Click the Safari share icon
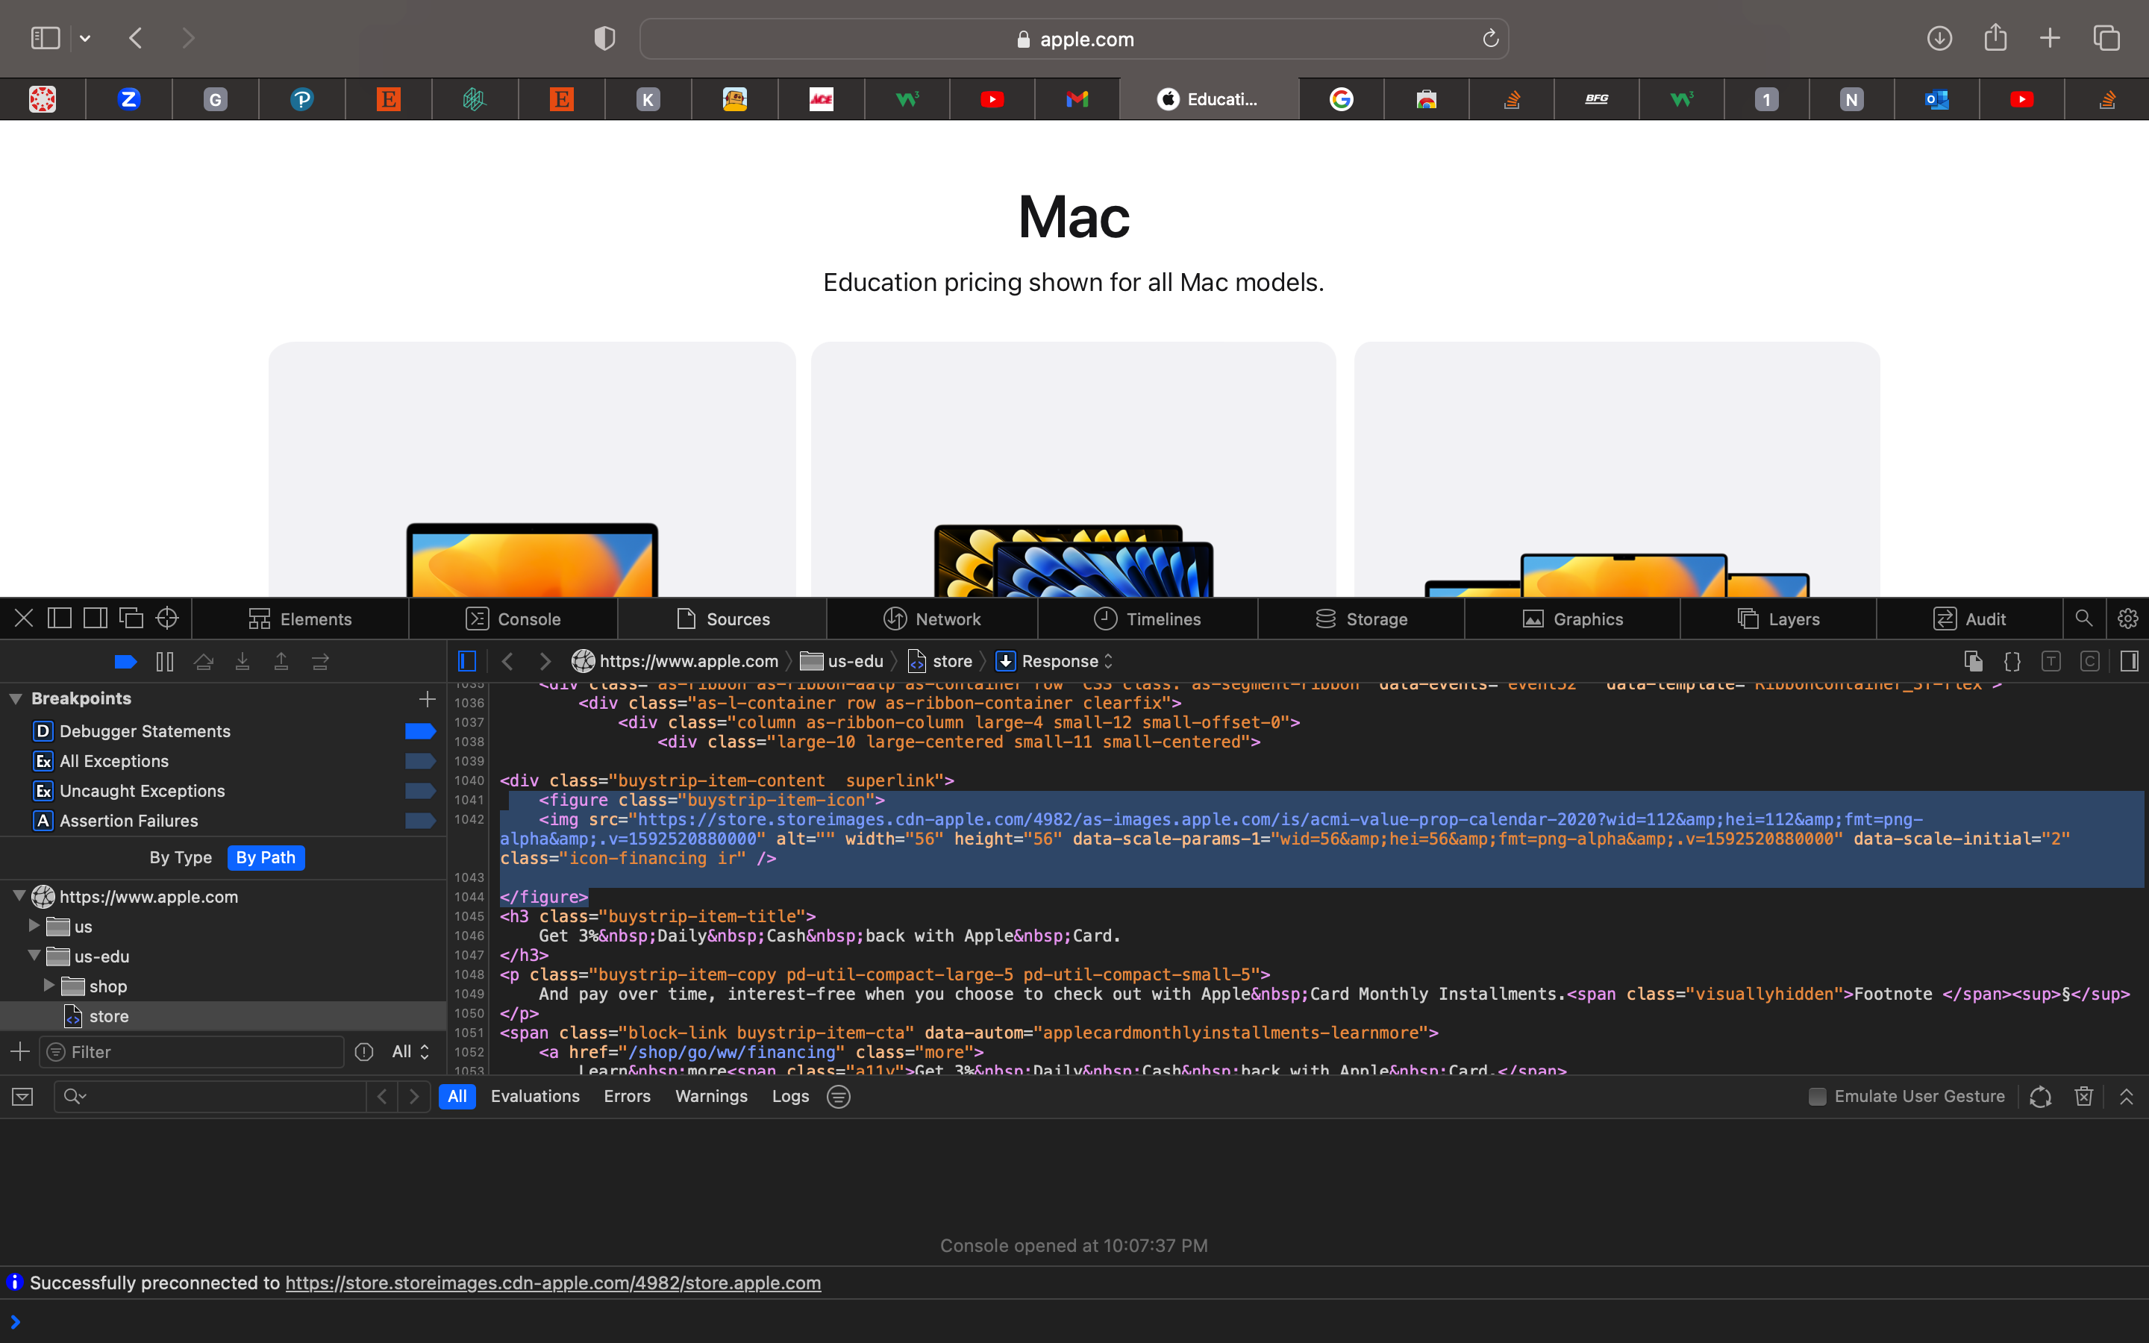The width and height of the screenshot is (2149, 1343). (x=1995, y=38)
